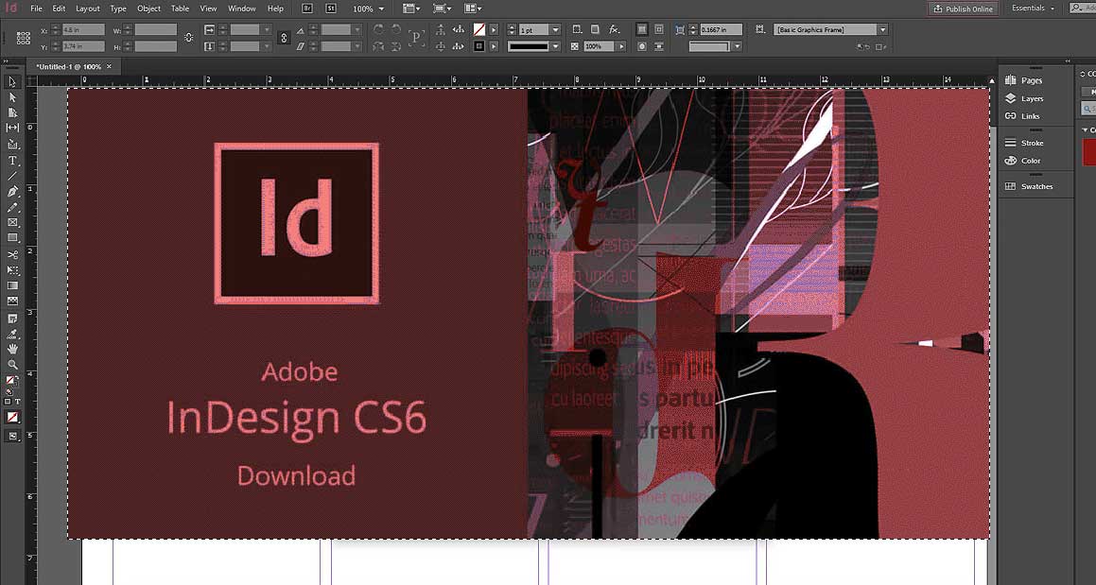Select the Pencil tool

[x=12, y=208]
